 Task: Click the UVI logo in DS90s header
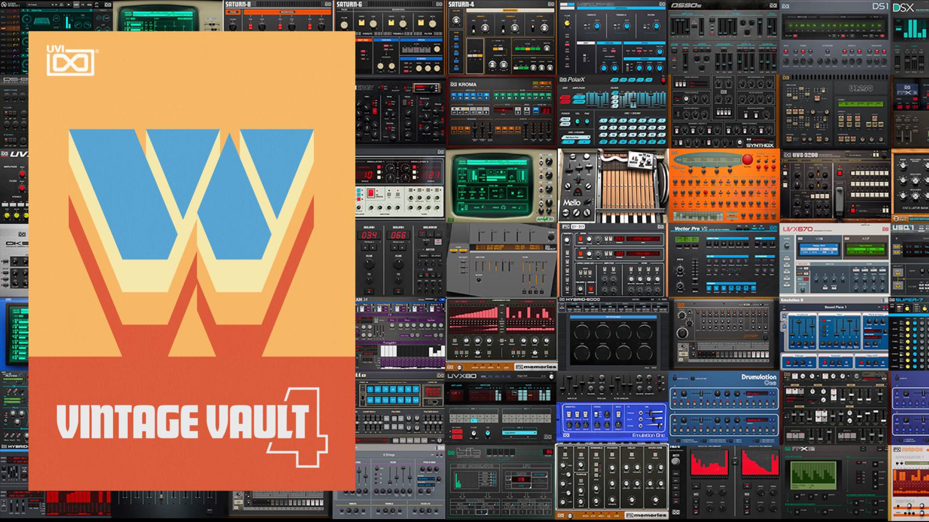pos(773,6)
